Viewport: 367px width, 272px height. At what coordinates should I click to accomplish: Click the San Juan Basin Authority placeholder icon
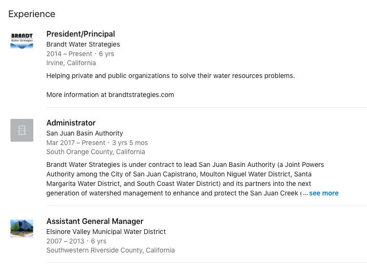(x=22, y=130)
